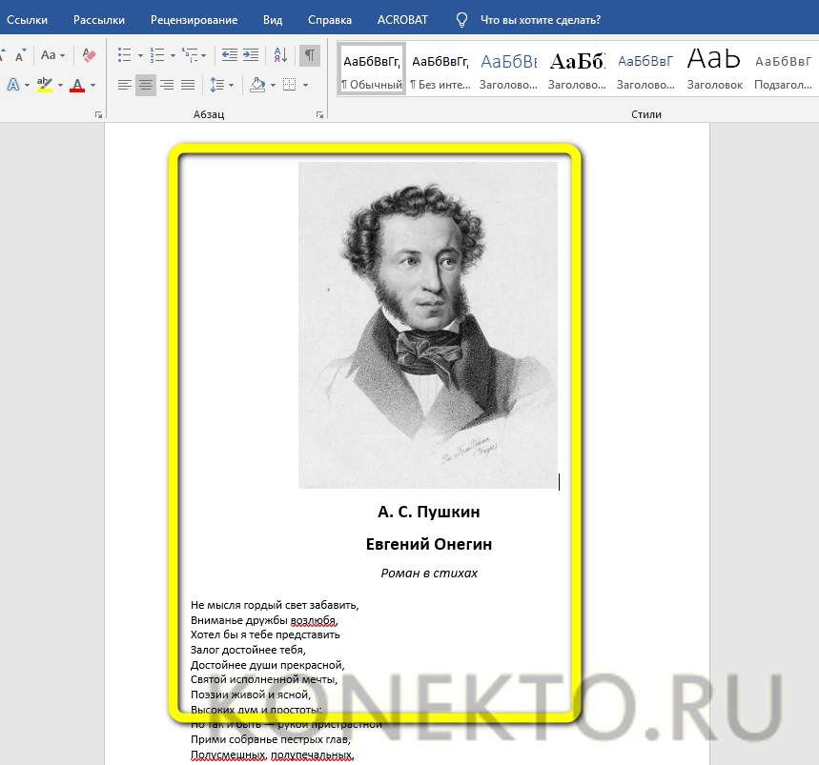Screen dimensions: 819x765
Task: Click the lightbulb Tell Me icon
Action: pyautogui.click(x=461, y=20)
